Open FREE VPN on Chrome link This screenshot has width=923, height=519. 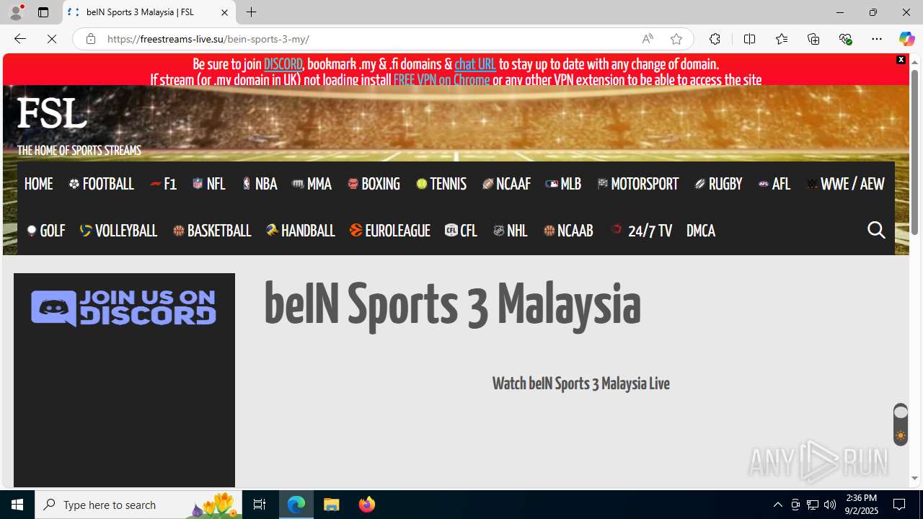(x=441, y=80)
